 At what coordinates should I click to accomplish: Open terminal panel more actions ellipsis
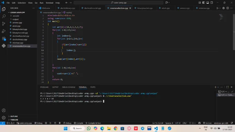click(222, 87)
